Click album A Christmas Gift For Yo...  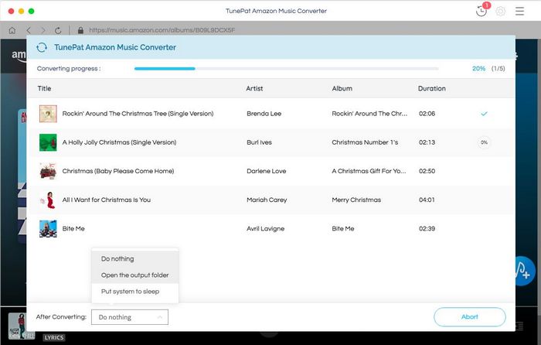tap(369, 171)
